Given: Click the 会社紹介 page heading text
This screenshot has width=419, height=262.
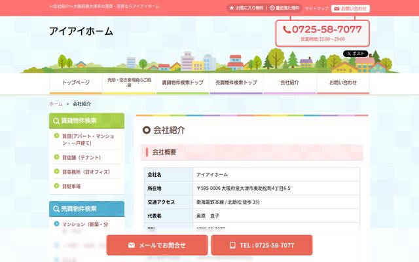Looking at the screenshot, I should point(169,130).
